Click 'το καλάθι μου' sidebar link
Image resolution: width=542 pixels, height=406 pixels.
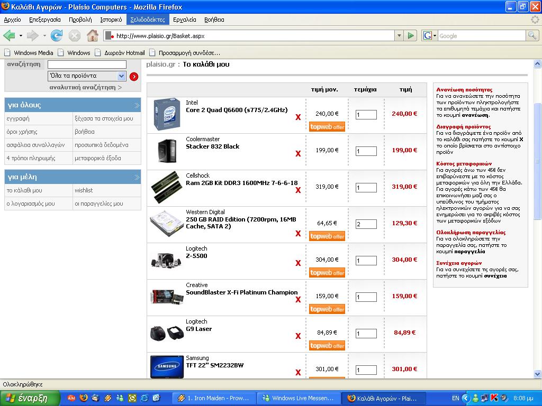(x=24, y=190)
